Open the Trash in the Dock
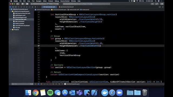Screen dimensions: 173x97 click(145, 92)
